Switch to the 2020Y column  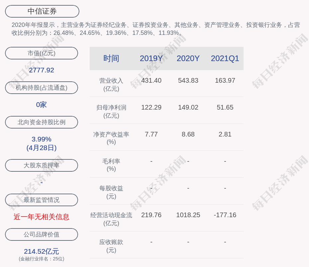[x=188, y=58]
